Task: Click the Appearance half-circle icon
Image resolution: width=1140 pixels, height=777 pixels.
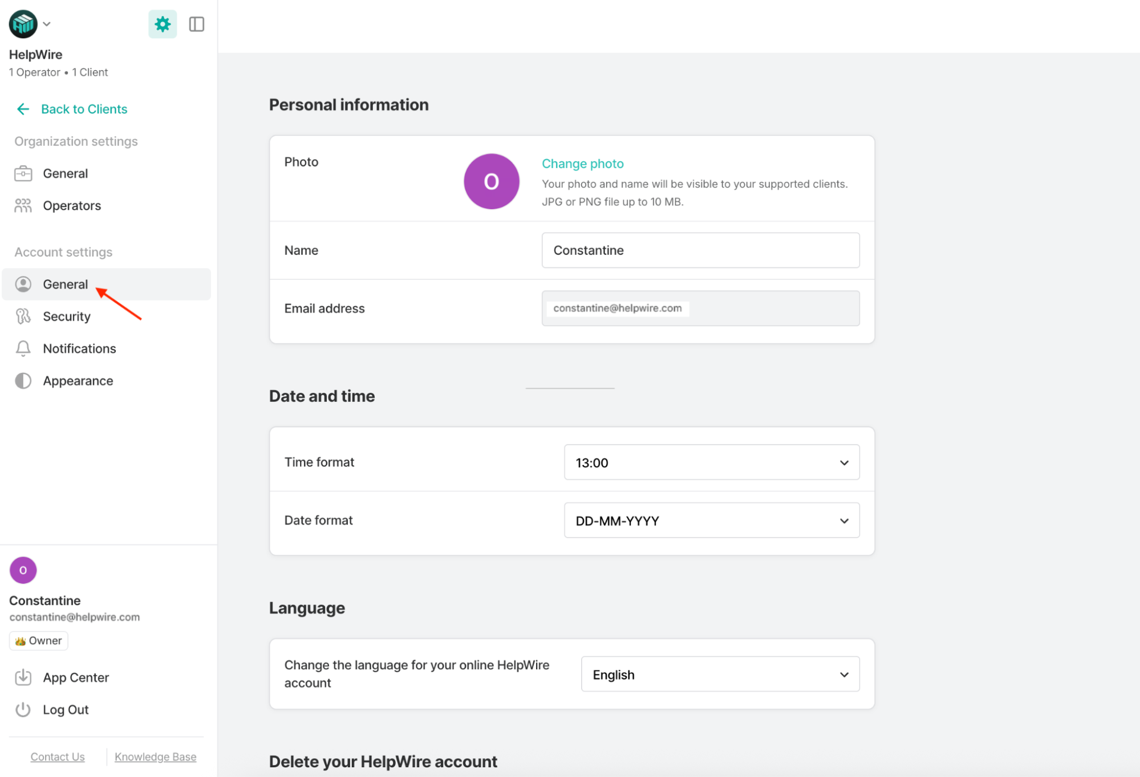Action: click(23, 381)
